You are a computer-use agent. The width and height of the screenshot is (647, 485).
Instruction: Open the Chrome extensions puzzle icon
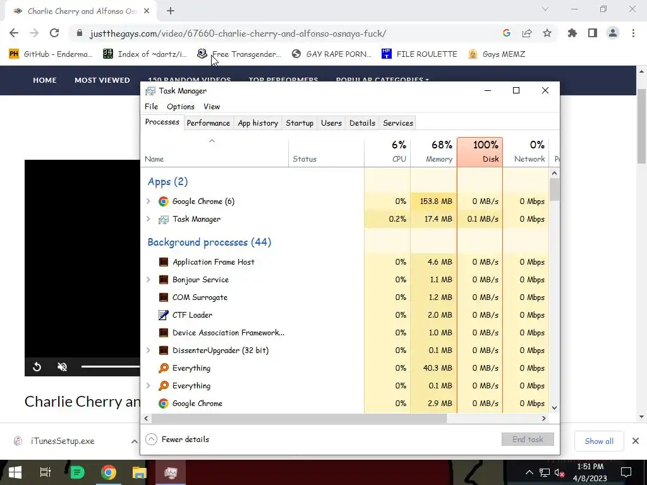coord(572,33)
